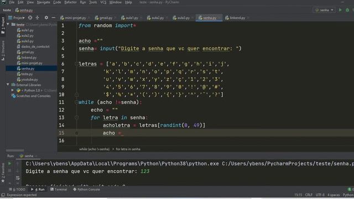Click teste in the navigation breadcrumb
354x199 pixels.
[7, 10]
